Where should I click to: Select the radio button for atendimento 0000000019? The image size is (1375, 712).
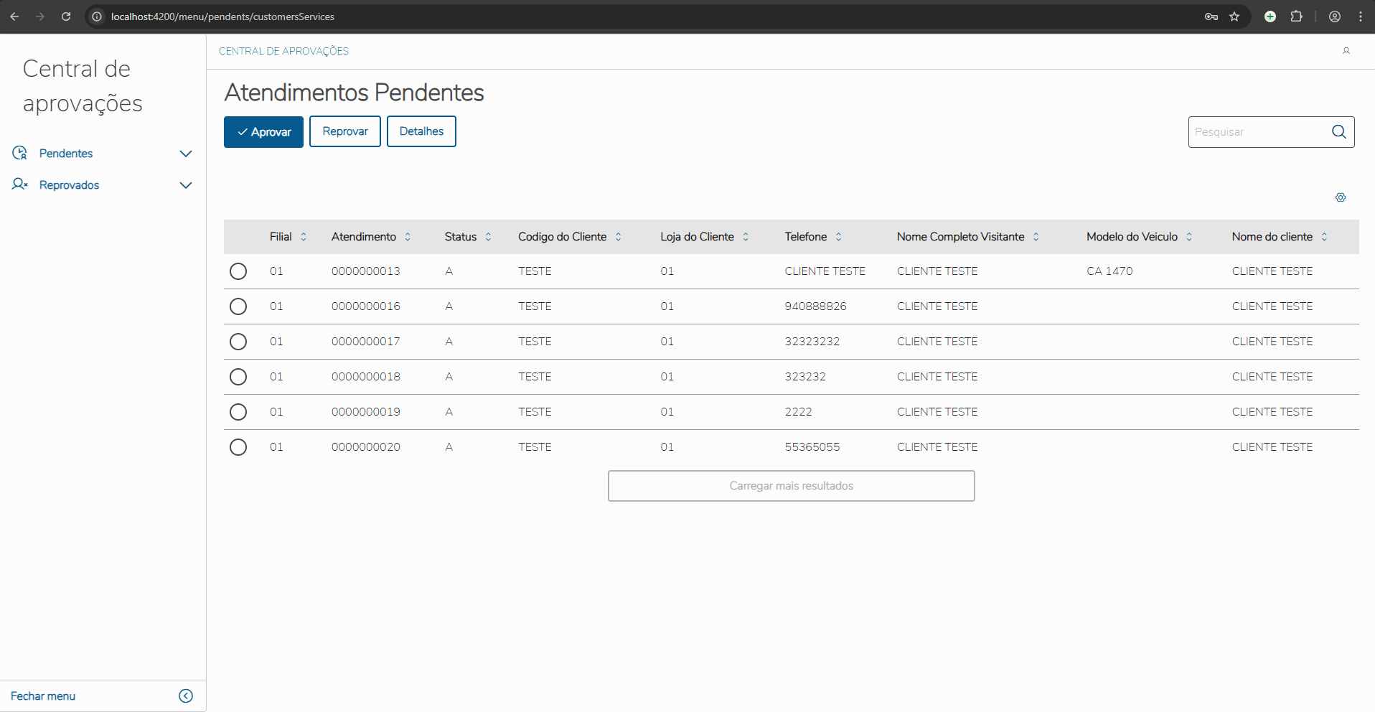coord(238,412)
